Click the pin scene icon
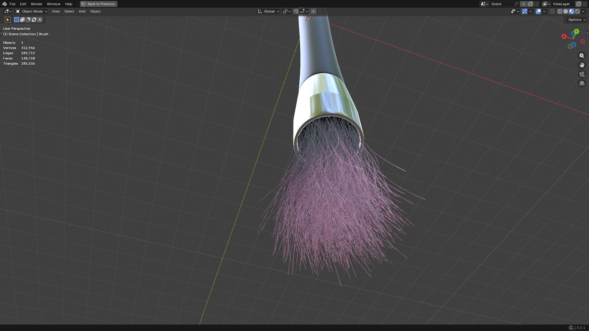This screenshot has width=589, height=331. [x=516, y=4]
